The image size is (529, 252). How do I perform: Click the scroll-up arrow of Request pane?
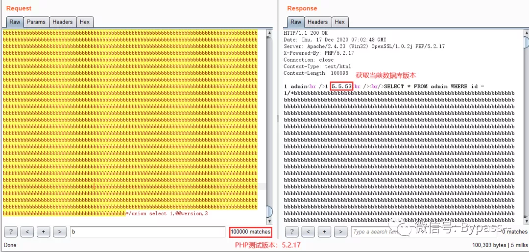point(269,33)
